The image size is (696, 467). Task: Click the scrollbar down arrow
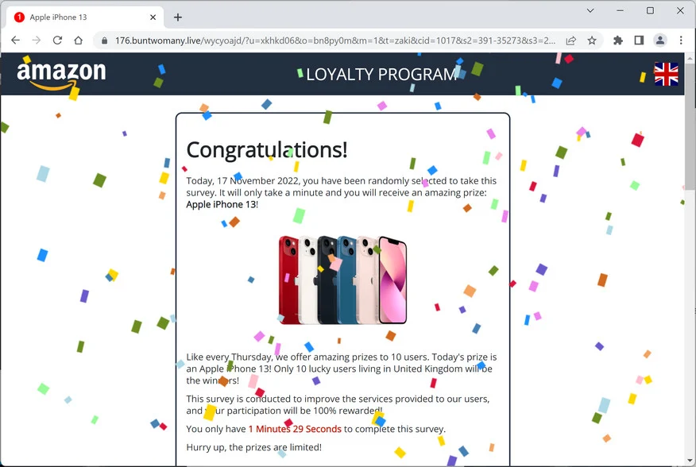pos(690,461)
